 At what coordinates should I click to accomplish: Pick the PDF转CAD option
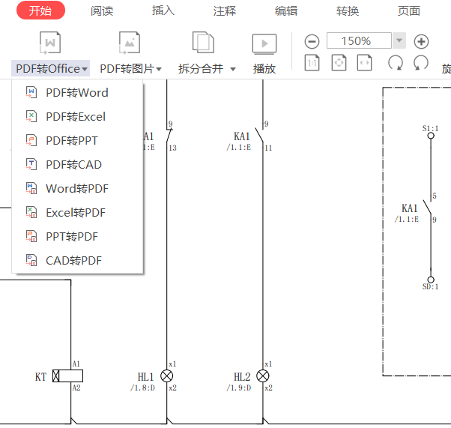click(x=73, y=165)
